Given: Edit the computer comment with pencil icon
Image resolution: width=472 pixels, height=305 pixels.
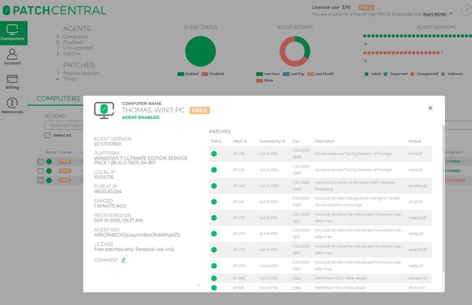Looking at the screenshot, I should click(x=123, y=260).
